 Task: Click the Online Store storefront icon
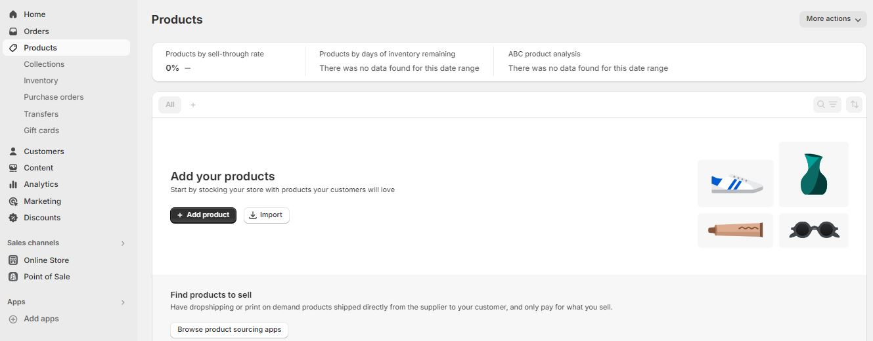13,260
